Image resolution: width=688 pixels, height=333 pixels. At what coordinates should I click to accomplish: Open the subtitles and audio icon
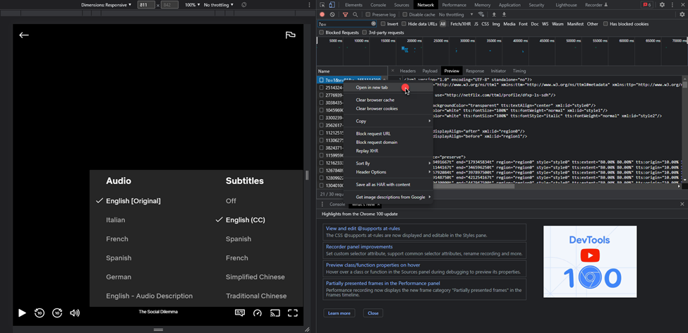pos(240,313)
